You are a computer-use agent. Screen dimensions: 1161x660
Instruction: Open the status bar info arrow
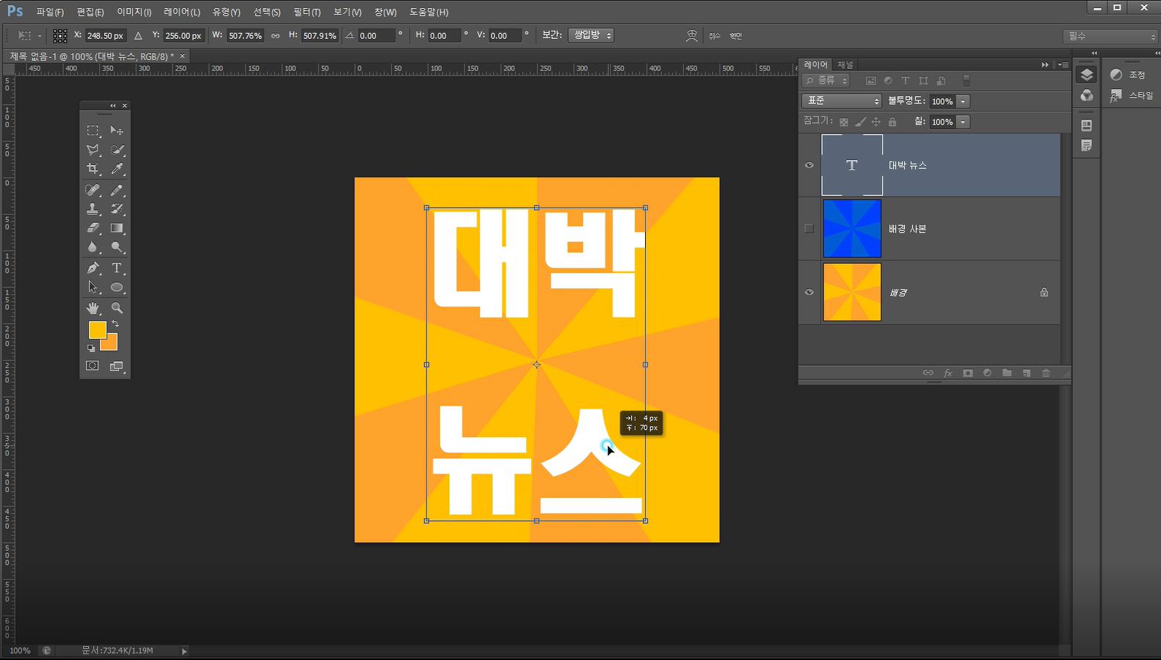pyautogui.click(x=184, y=650)
